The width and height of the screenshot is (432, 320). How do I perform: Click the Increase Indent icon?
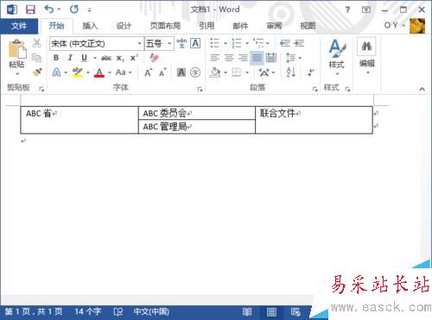point(299,43)
